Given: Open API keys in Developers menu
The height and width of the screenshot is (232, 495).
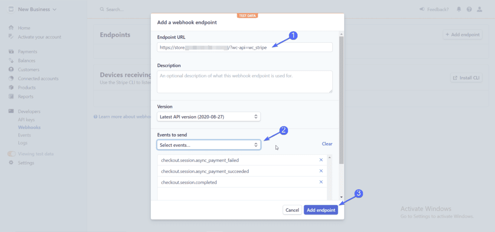Looking at the screenshot, I should (x=26, y=120).
